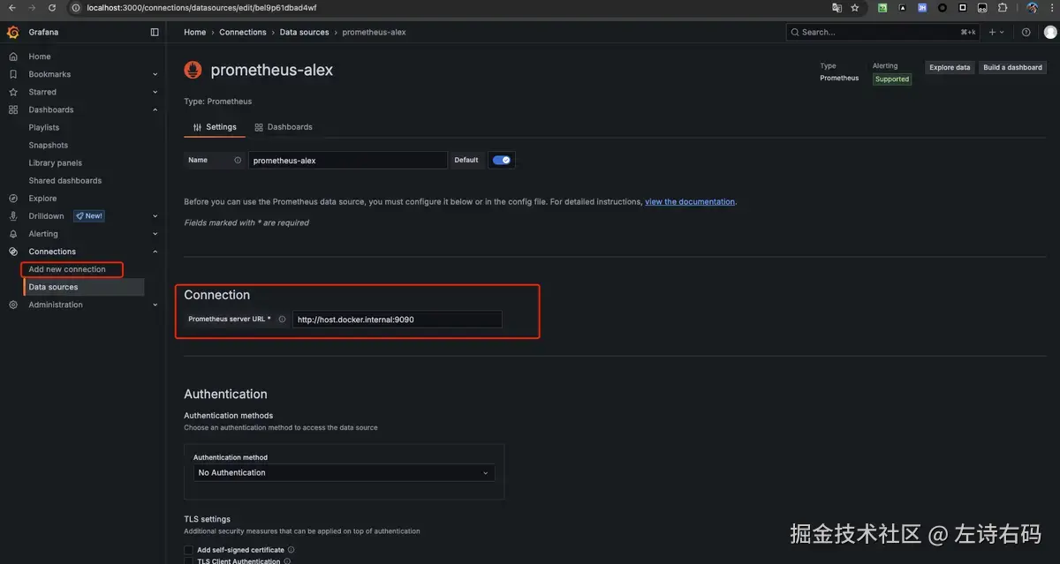Click the browser translate page icon
Screen dimensions: 1060x564
pyautogui.click(x=837, y=8)
